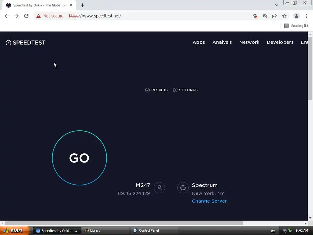Open the RESULTS page

156,90
